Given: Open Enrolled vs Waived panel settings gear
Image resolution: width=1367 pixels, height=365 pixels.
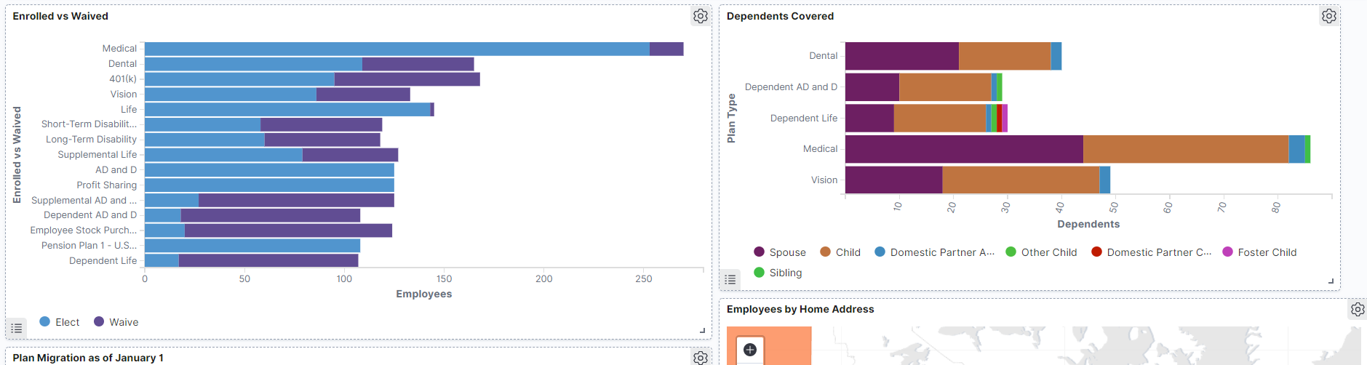Looking at the screenshot, I should coord(700,16).
